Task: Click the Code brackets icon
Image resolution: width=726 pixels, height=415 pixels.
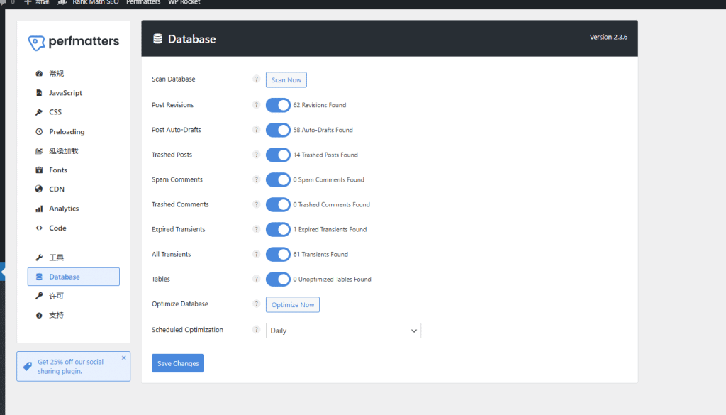Action: pos(39,228)
